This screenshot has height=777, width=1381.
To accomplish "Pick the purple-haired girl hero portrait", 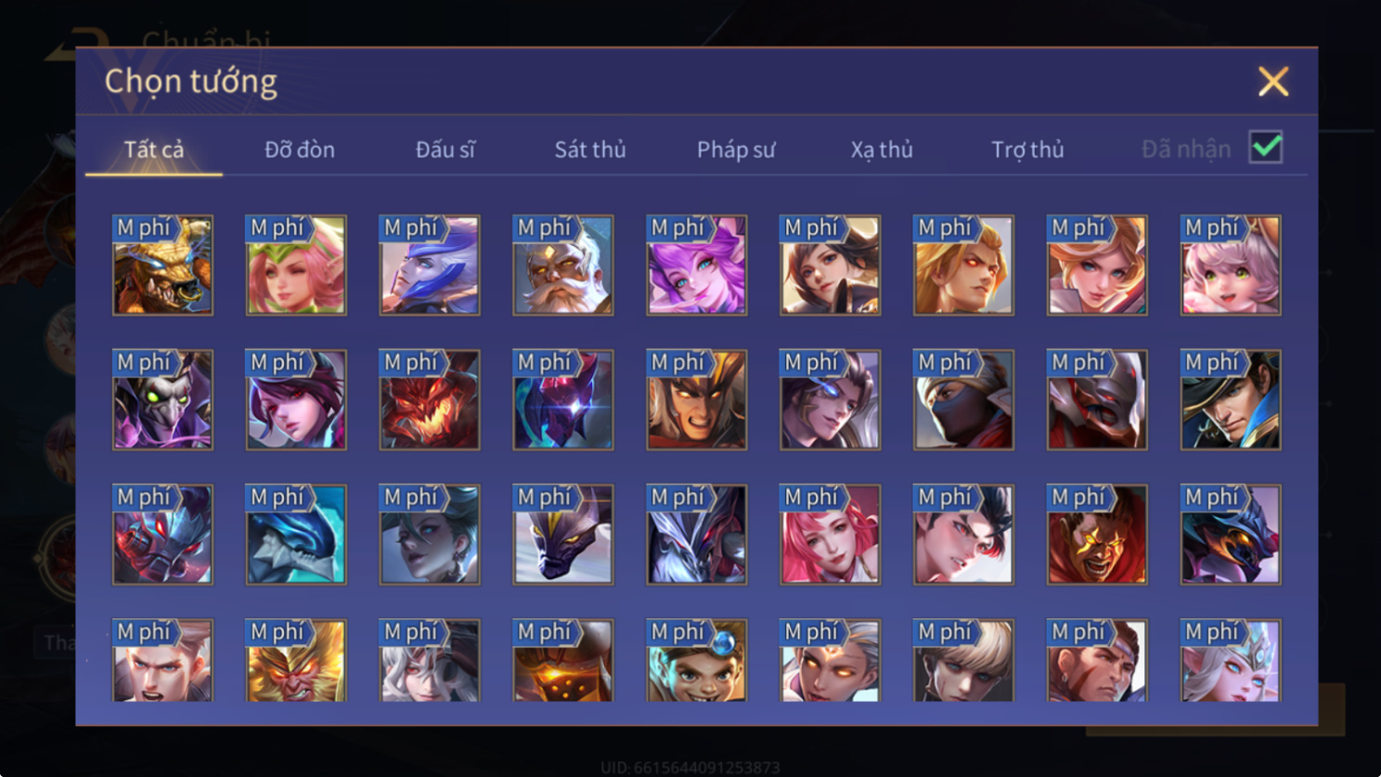I will coord(697,265).
